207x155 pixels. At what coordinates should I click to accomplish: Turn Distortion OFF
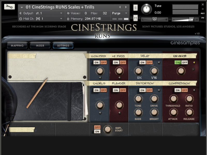coord(149,90)
